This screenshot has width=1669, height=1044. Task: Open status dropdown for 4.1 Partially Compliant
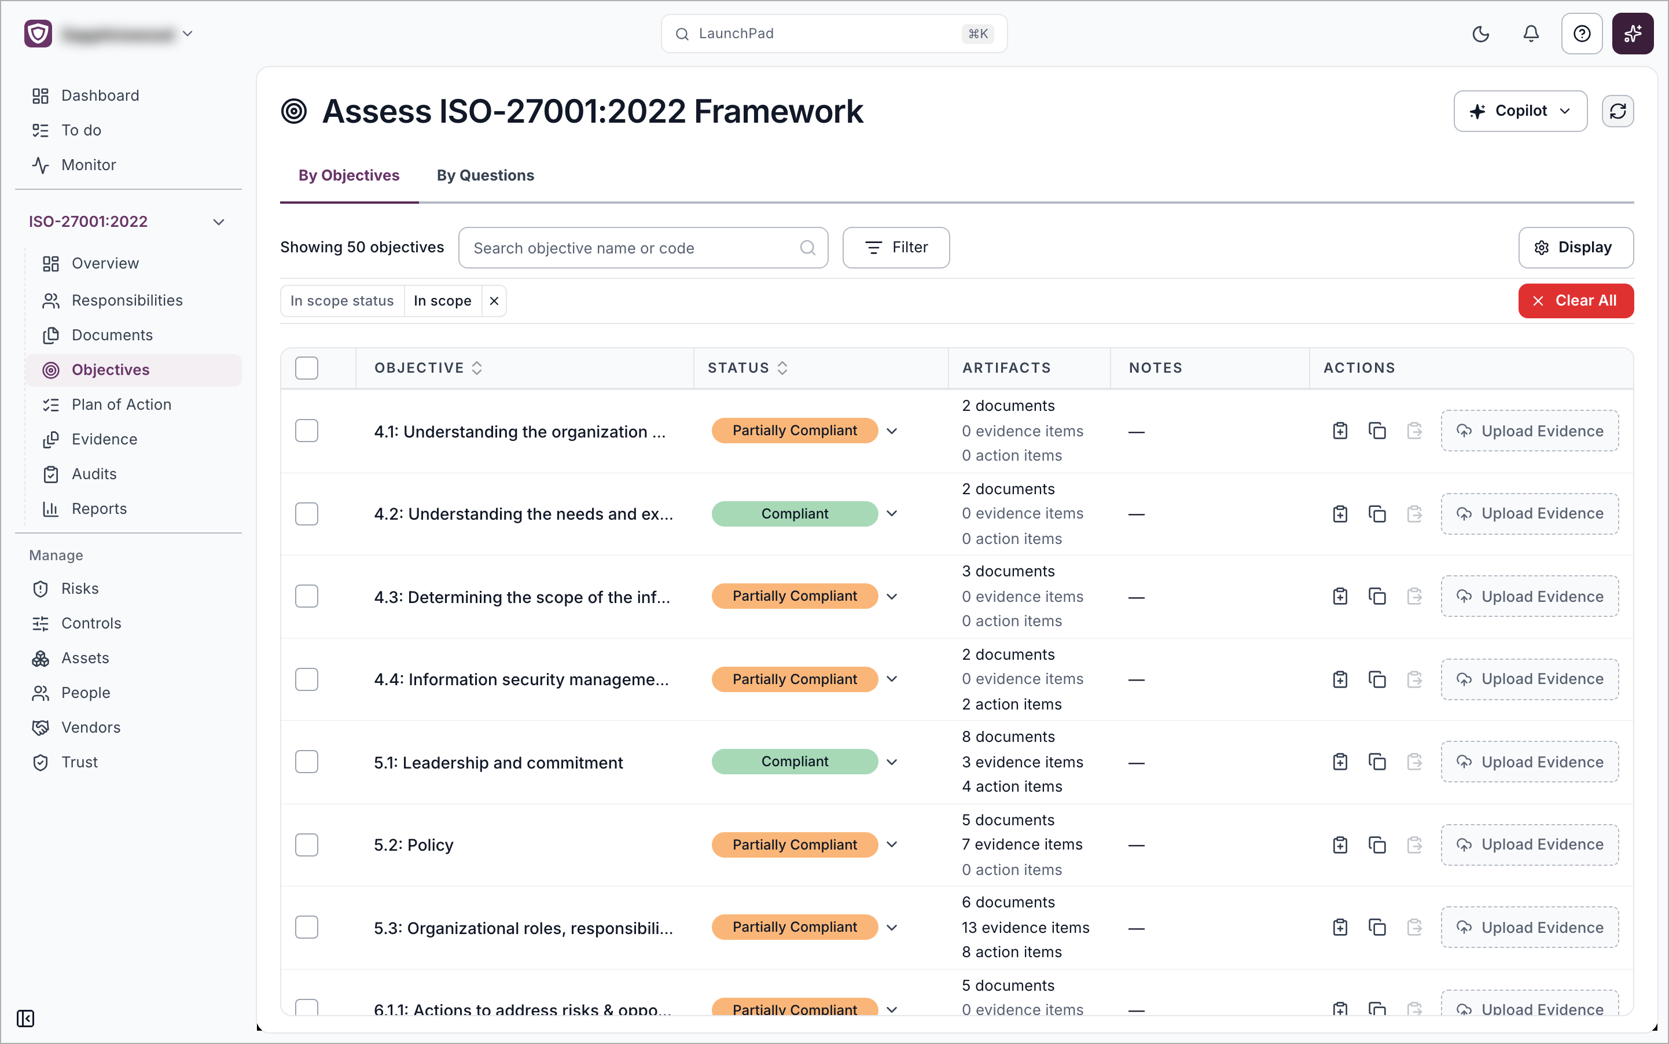[x=892, y=431]
